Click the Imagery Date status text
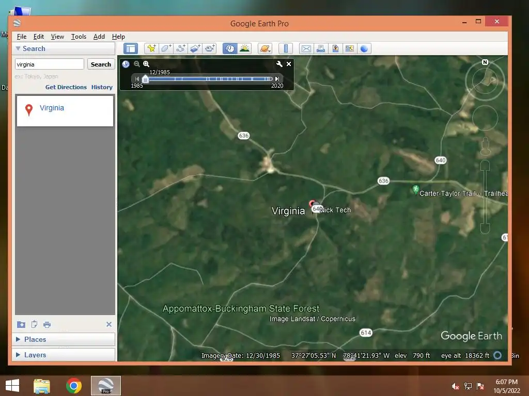The height and width of the screenshot is (396, 529). 241,355
